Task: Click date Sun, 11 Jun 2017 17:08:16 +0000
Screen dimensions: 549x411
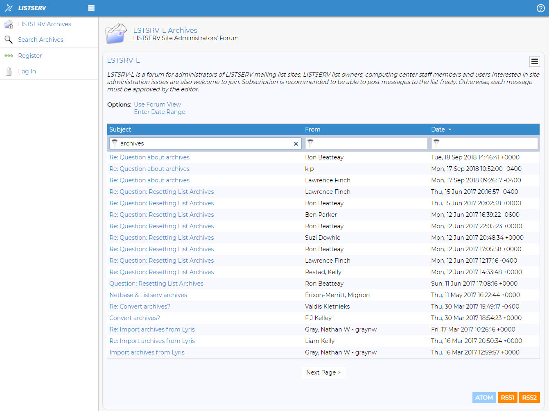Action: [x=474, y=284]
